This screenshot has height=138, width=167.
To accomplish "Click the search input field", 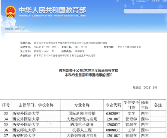I will (145, 11).
